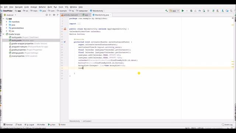Click the override gutter icon beside onCreate
Image resolution: width=236 pixels, height=133 pixels.
tap(65, 42)
